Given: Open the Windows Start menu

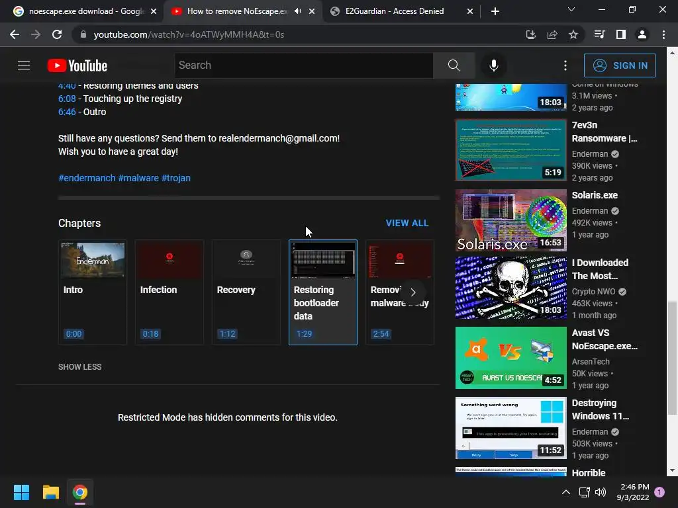Looking at the screenshot, I should (x=21, y=492).
